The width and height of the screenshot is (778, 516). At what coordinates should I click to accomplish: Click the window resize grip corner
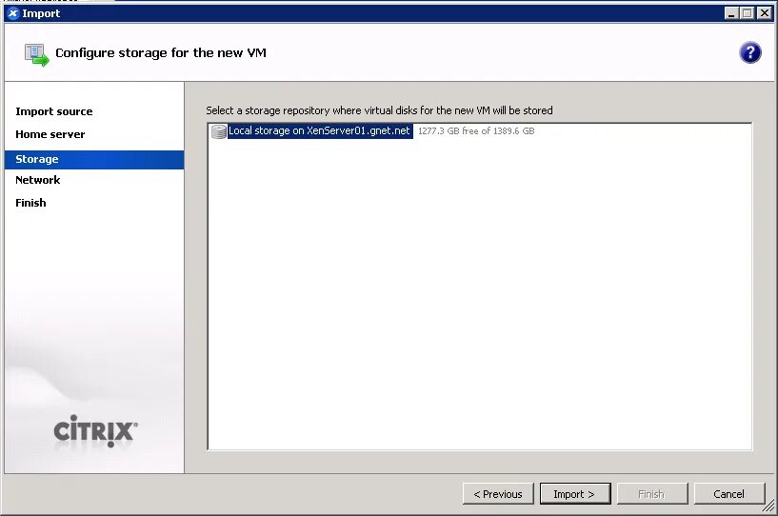768,506
